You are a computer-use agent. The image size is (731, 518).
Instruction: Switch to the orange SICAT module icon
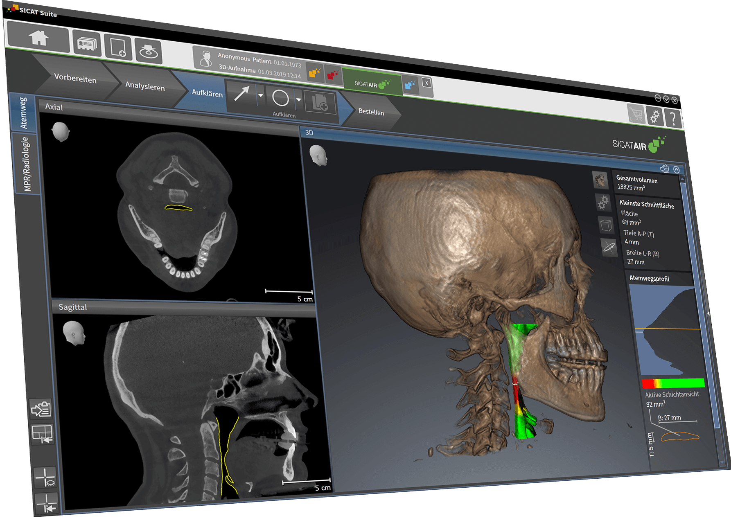point(314,73)
